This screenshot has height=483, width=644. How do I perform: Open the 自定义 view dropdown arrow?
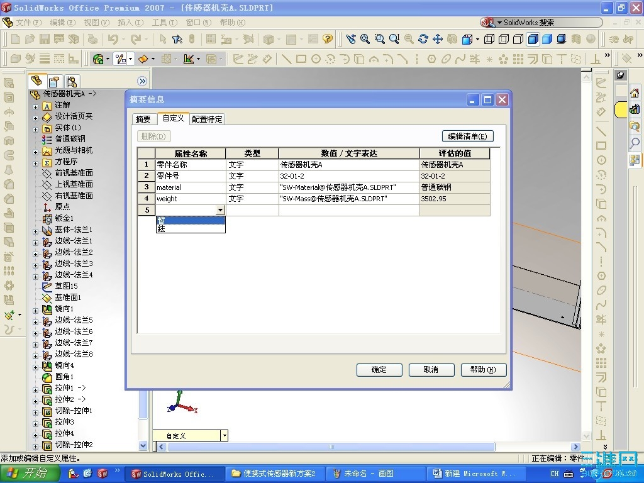click(225, 435)
